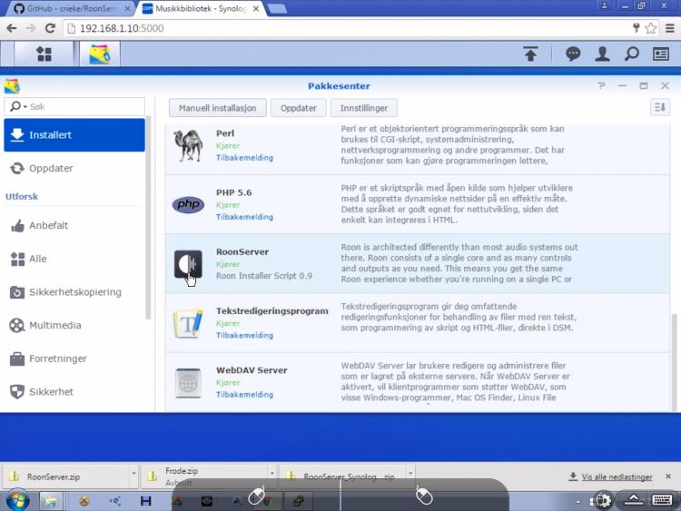Select Anbefalt category

[x=74, y=225]
